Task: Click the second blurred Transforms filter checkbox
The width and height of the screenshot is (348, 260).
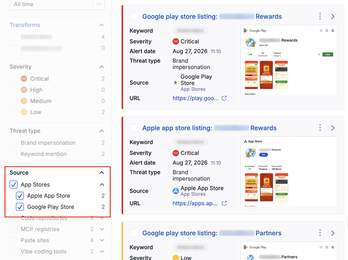Action: pyautogui.click(x=14, y=48)
